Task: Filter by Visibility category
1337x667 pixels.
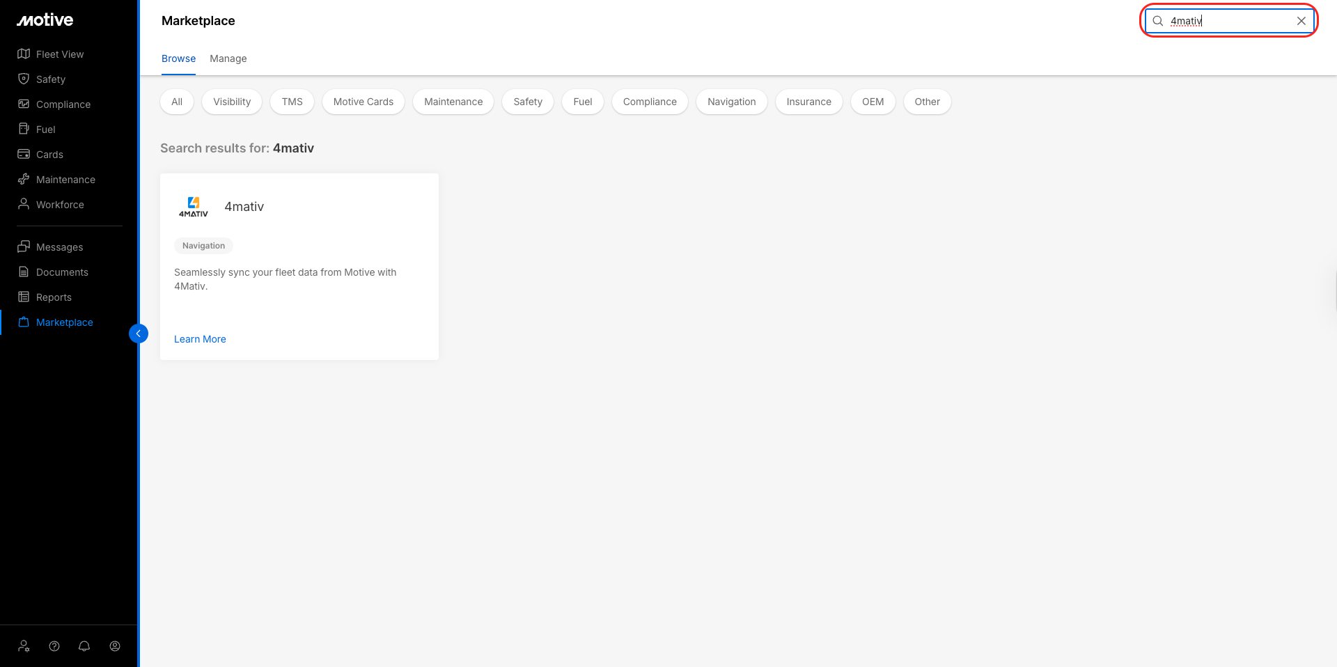Action: [232, 102]
